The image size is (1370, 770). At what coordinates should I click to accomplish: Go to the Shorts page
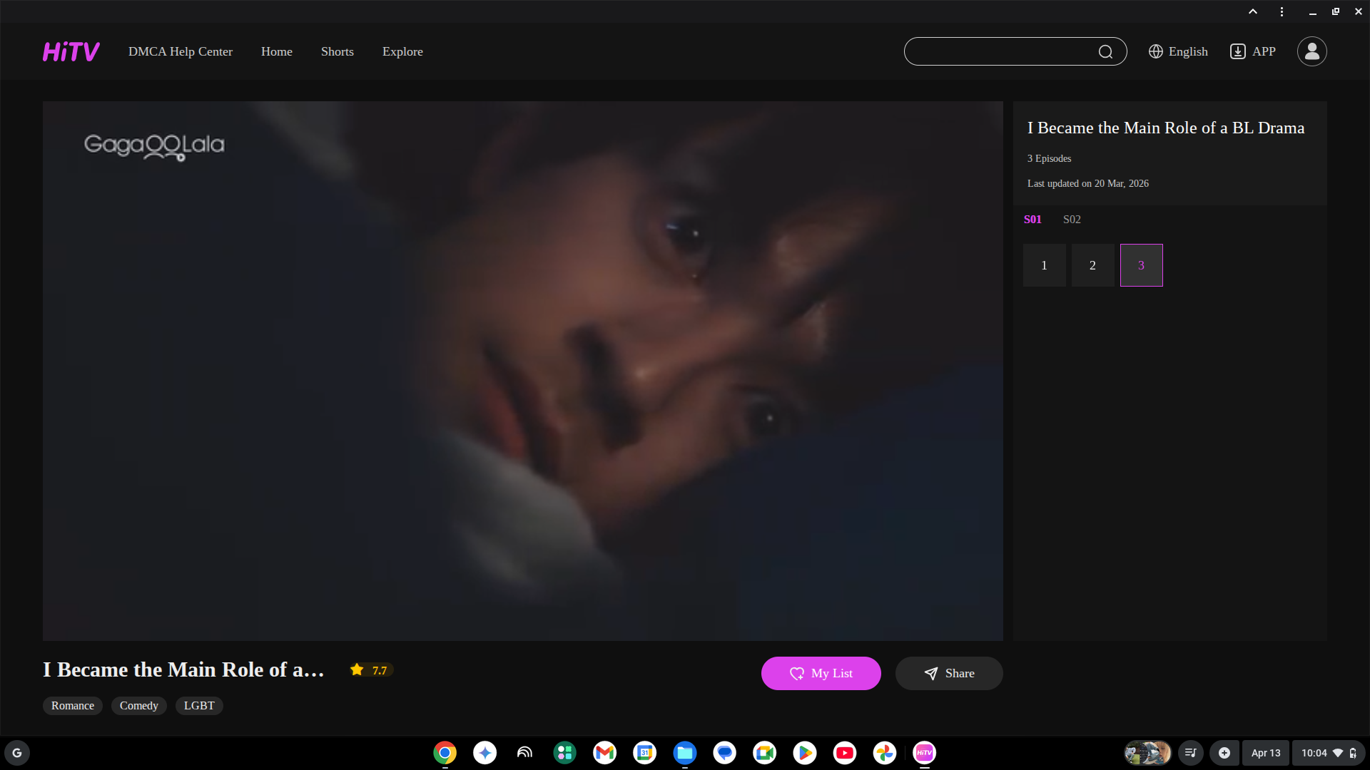pos(337,51)
